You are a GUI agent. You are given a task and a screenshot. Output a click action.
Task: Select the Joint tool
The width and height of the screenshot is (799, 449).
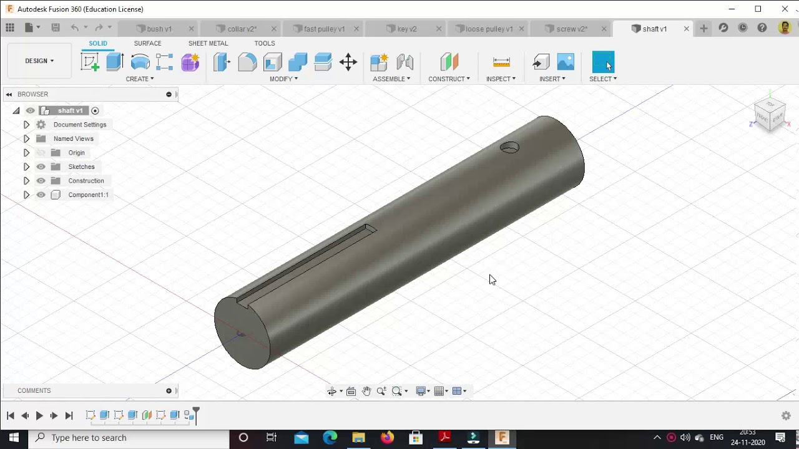pos(404,62)
